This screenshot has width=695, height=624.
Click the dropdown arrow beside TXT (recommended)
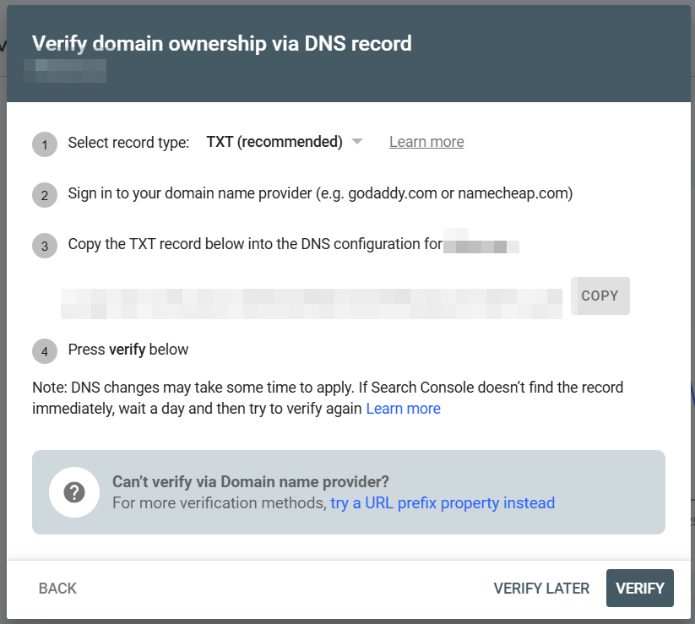point(357,143)
